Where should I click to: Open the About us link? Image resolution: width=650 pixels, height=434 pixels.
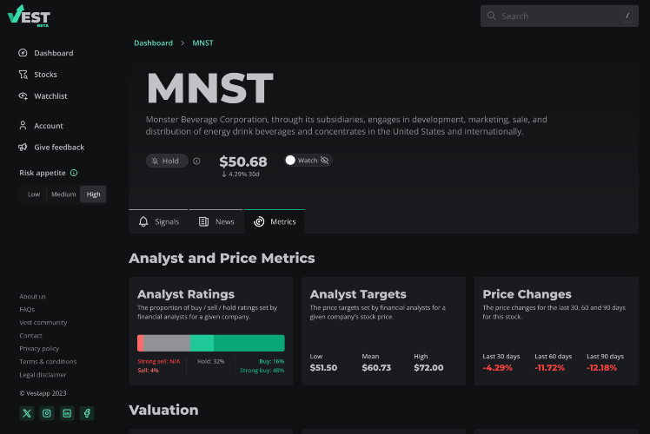tap(33, 297)
